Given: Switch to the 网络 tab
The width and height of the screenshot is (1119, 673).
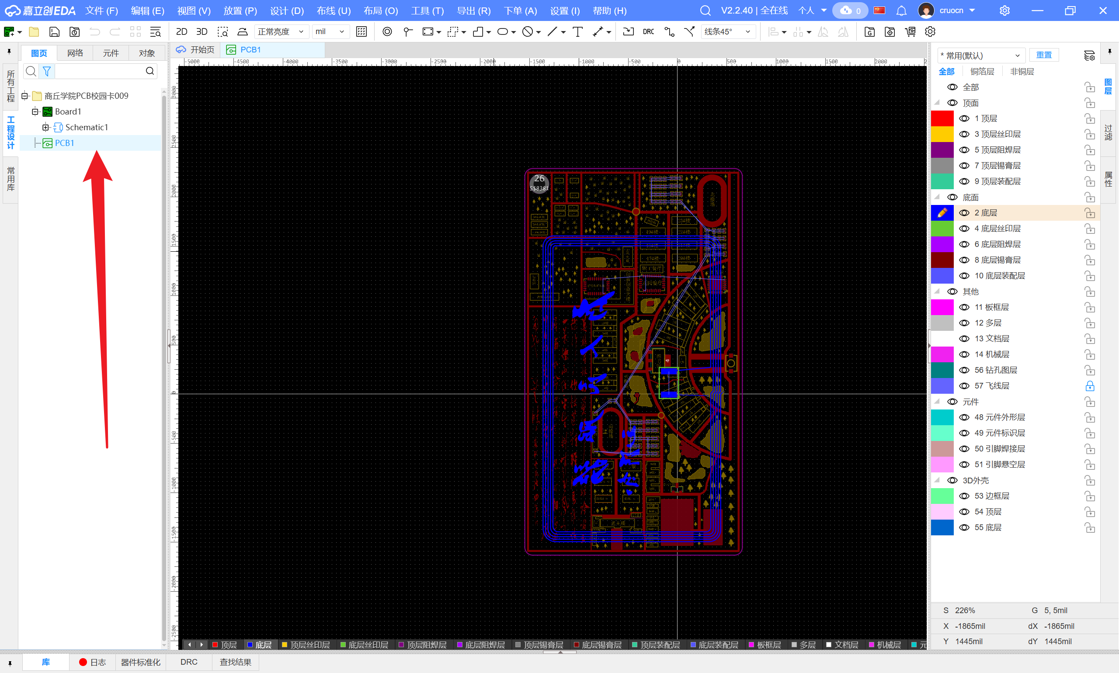Looking at the screenshot, I should coord(75,53).
